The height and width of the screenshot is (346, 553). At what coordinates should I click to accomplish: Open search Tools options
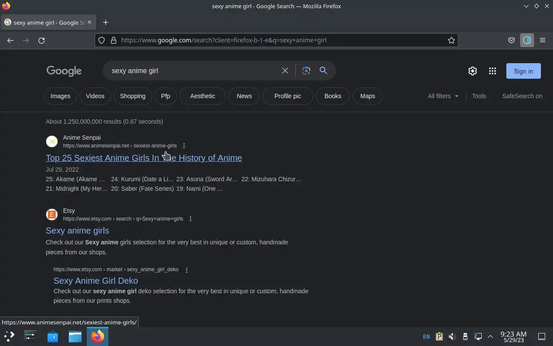(x=479, y=96)
